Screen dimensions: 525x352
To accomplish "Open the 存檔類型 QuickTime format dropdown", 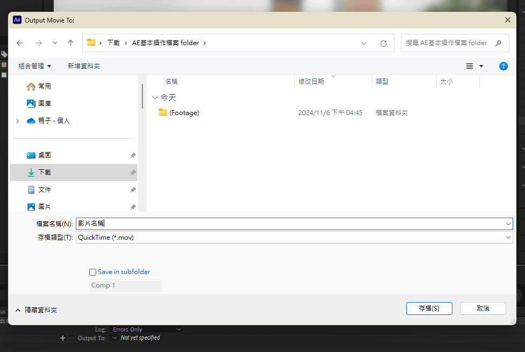I will pos(294,237).
